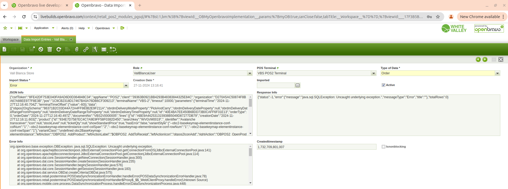Open the Imported date calendar picker
Viewport: 508px width, 189px height.
click(x=298, y=85)
